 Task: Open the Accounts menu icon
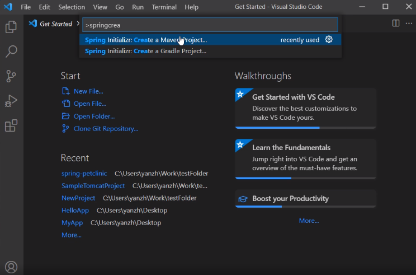[11, 267]
